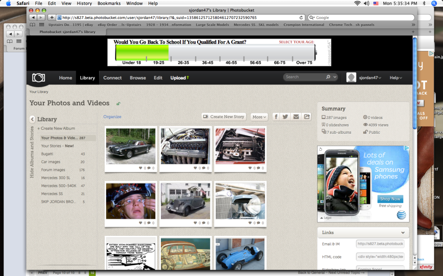Screen dimensions: 443x276
Task: Open Spotlight search in the menu bar
Action: pyautogui.click(x=434, y=3)
